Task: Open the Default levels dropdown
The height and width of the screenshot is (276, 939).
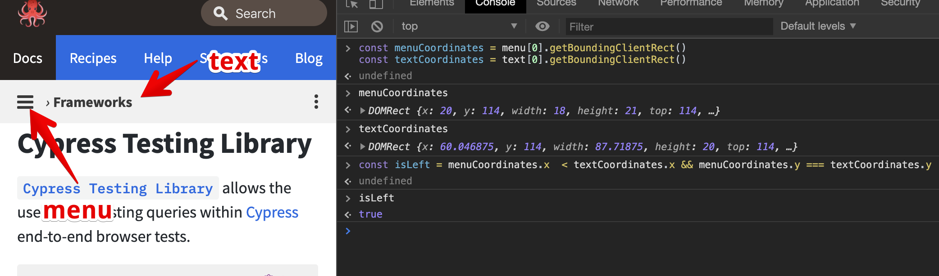Action: point(818,26)
